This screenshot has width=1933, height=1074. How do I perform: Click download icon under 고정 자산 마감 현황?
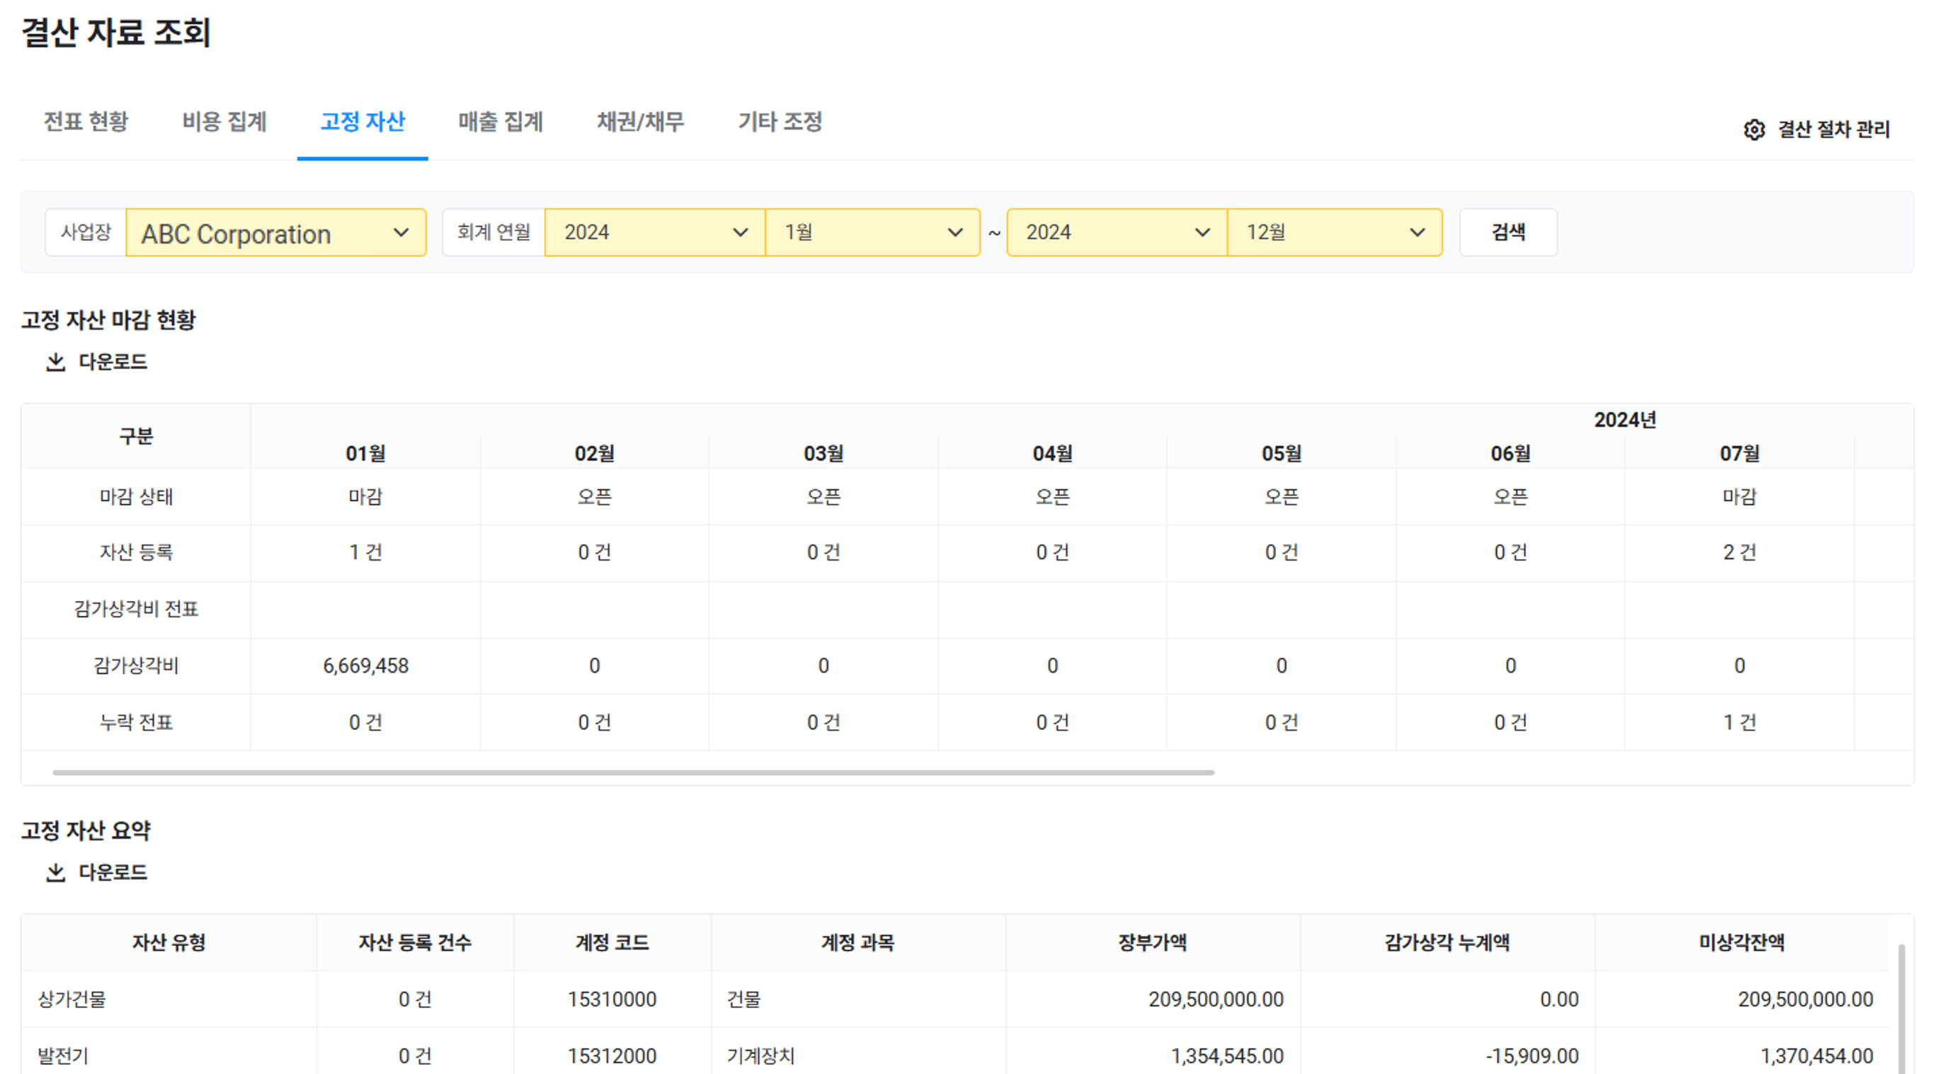[55, 362]
